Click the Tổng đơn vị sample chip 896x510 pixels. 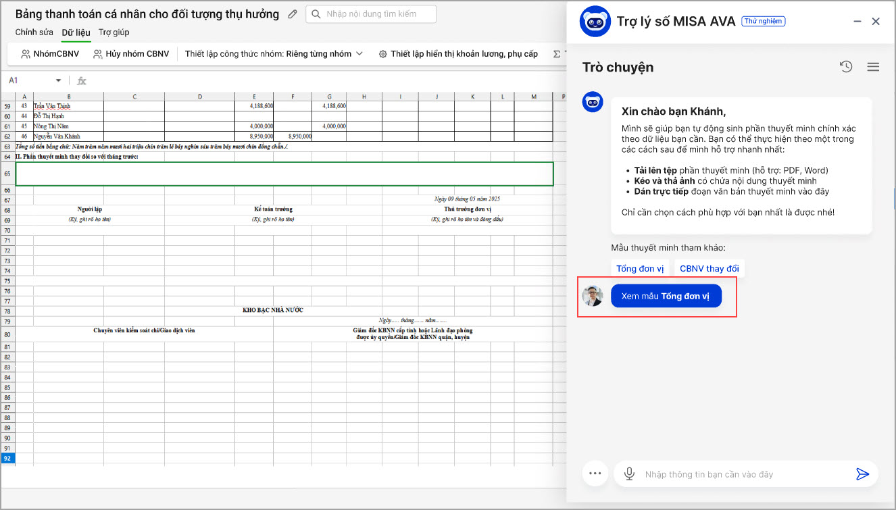[640, 268]
